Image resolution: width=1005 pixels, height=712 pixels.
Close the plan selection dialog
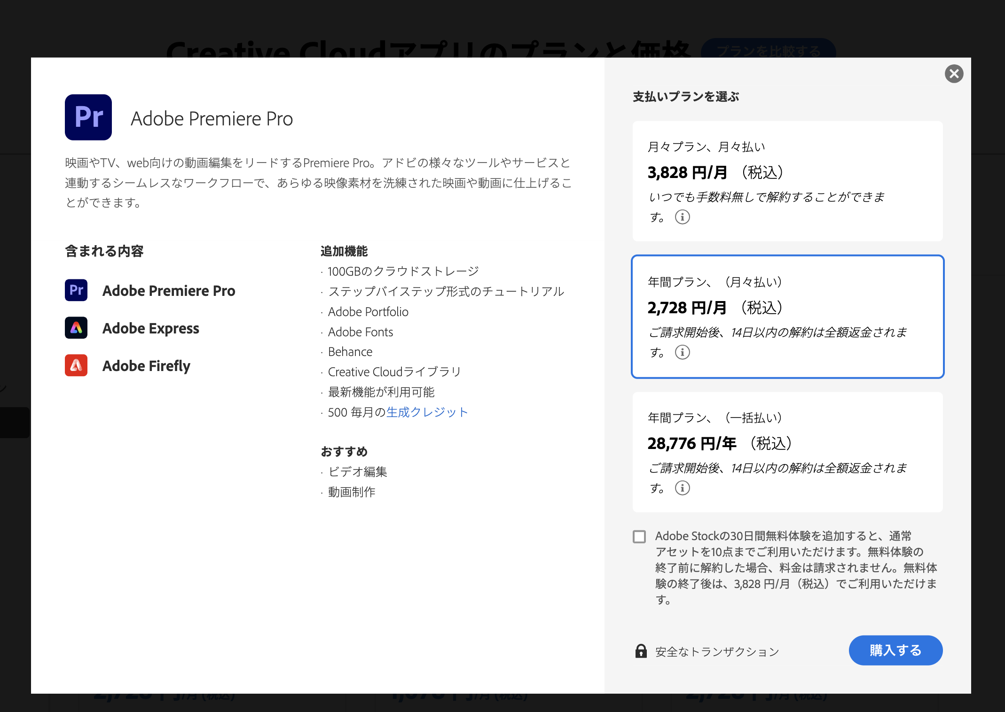pos(954,74)
